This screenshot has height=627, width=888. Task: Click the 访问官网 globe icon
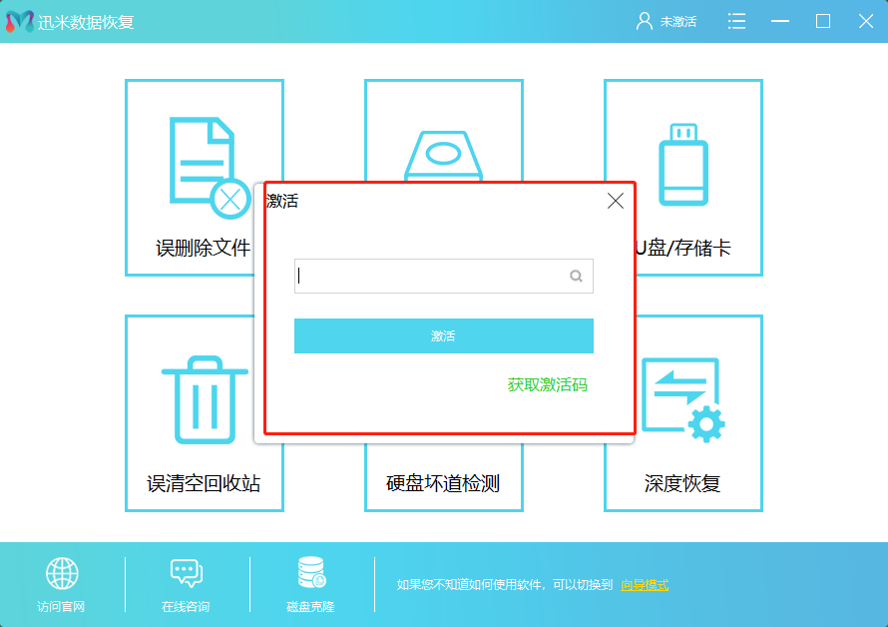click(x=62, y=572)
